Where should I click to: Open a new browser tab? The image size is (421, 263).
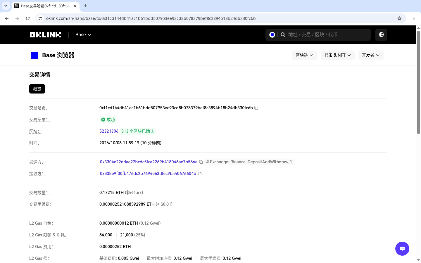point(85,6)
